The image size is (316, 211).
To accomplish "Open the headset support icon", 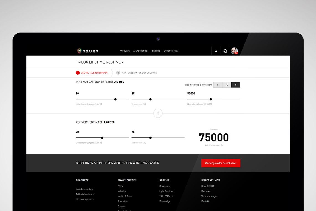I will coord(225,51).
